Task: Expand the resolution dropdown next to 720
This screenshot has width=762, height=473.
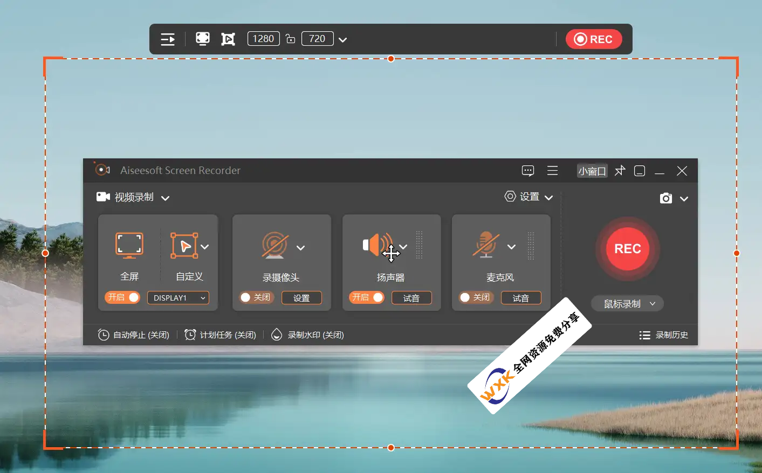Action: tap(343, 40)
